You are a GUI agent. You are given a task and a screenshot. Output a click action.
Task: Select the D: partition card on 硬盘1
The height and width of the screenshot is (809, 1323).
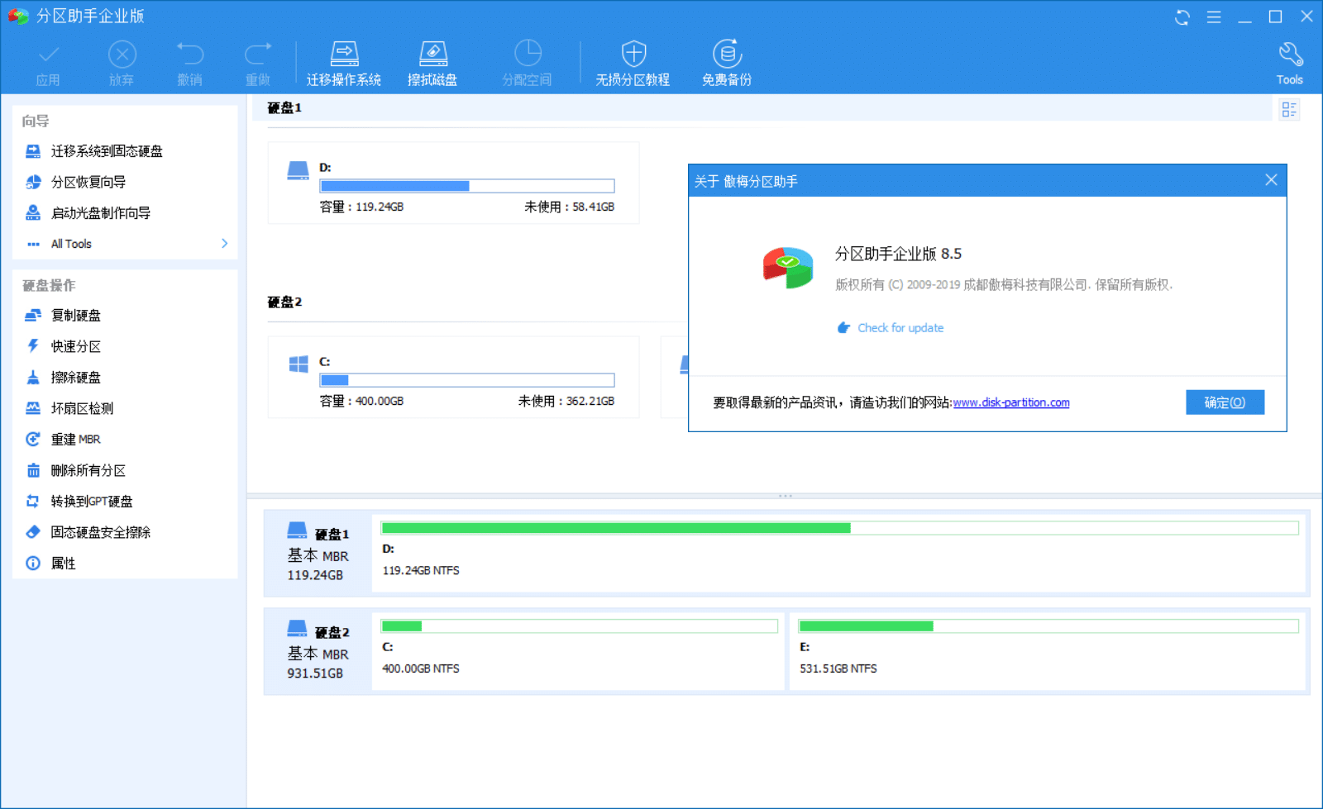point(453,183)
